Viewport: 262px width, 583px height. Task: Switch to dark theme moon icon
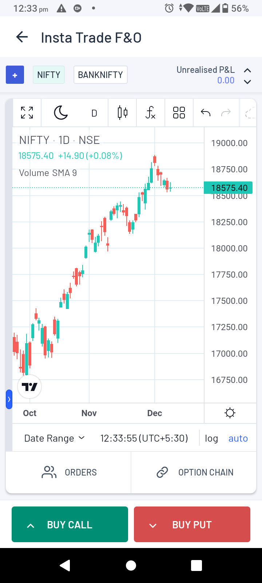click(61, 113)
